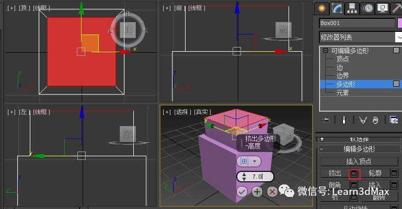The height and width of the screenshot is (209, 402).
Task: Confirm extrusion with the checkmark OK button
Action: click(242, 192)
